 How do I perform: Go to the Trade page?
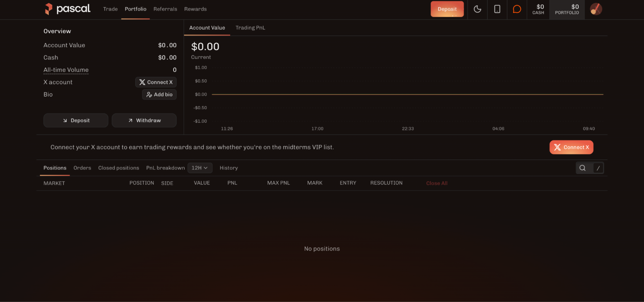tap(110, 9)
